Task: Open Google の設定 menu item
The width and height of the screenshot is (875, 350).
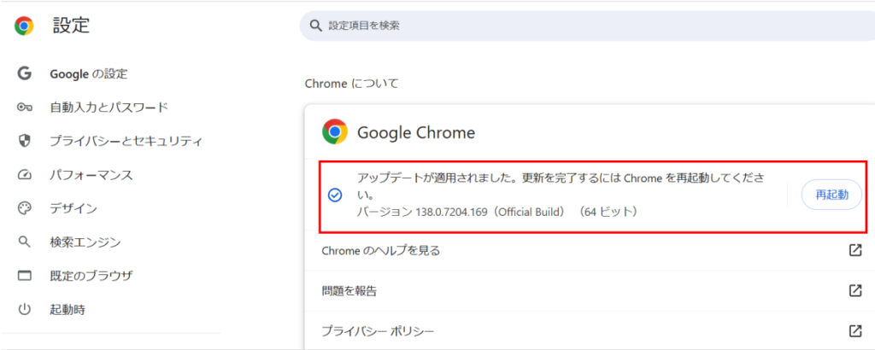Action: (x=88, y=73)
